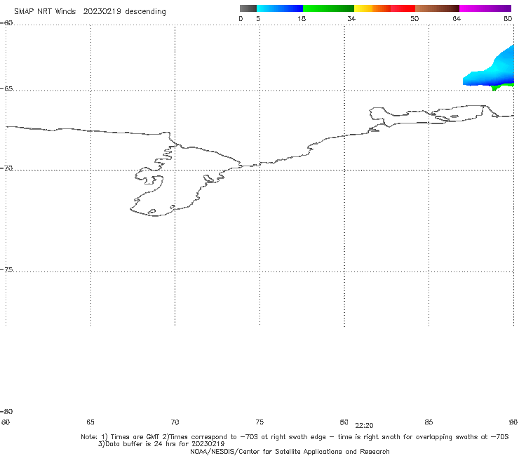This screenshot has width=519, height=456.
Task: Click the color bar label '34'
Action: coord(351,18)
